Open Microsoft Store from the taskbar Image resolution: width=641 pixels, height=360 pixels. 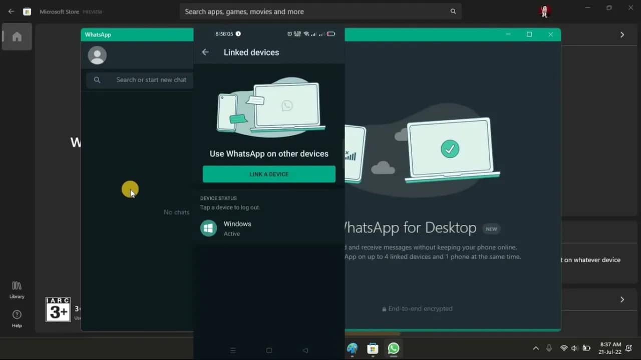coord(373,348)
